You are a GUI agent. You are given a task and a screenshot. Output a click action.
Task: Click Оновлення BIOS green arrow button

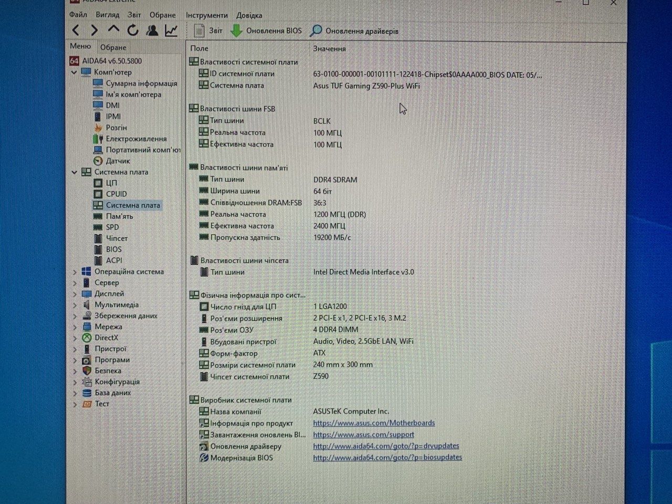[x=266, y=30]
